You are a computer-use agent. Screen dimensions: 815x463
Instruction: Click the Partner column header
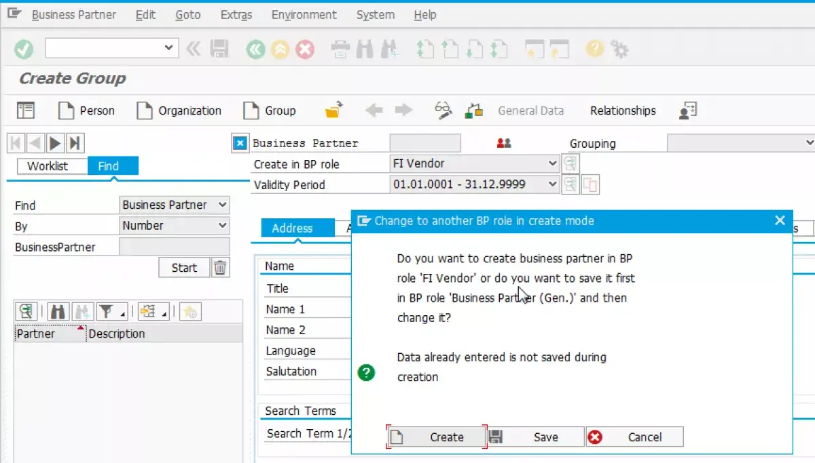[x=50, y=334]
